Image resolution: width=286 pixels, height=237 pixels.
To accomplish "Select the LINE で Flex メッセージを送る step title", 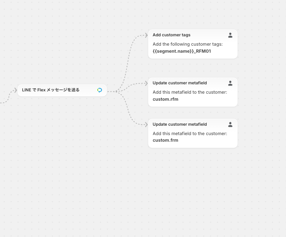I will pyautogui.click(x=51, y=90).
